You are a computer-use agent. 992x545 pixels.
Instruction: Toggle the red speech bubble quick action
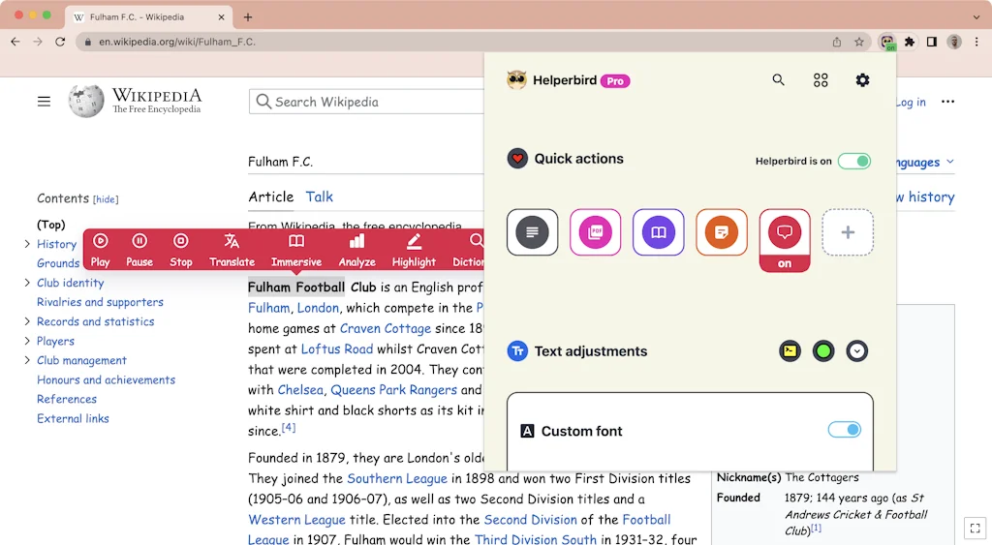click(784, 232)
